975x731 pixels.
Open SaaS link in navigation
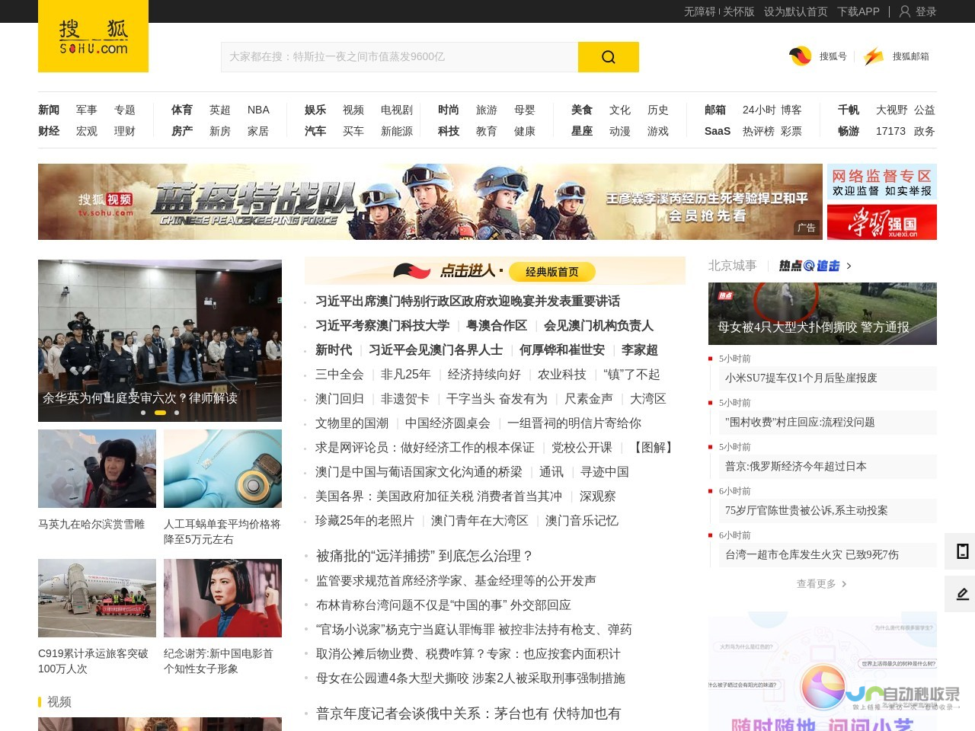(x=718, y=131)
